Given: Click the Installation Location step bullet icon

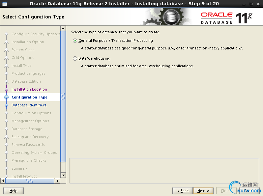Looking at the screenshot, I should coord(6,90).
